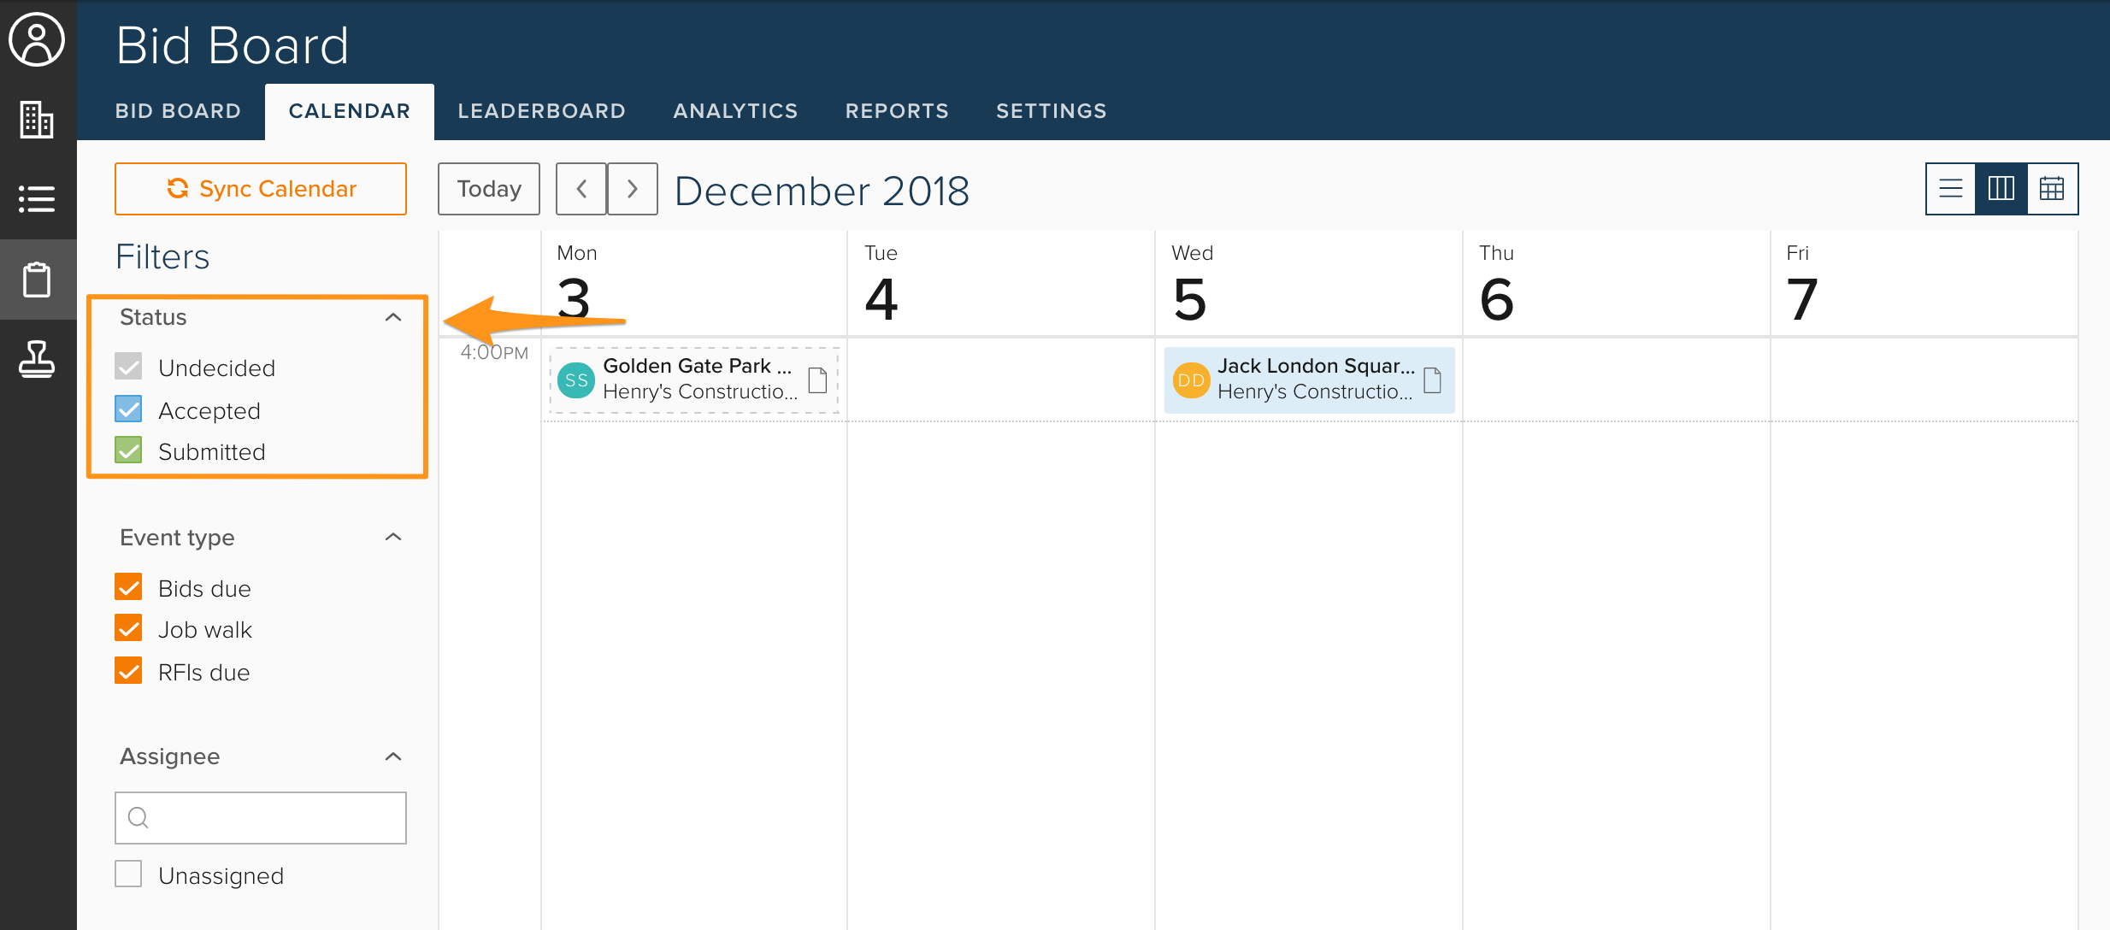Switch to month grid view icon
2110x930 pixels.
(2052, 188)
